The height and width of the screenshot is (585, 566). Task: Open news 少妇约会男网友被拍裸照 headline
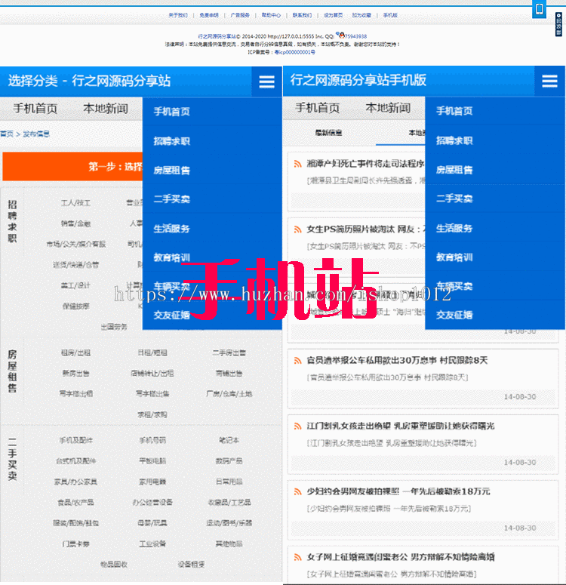pyautogui.click(x=398, y=491)
